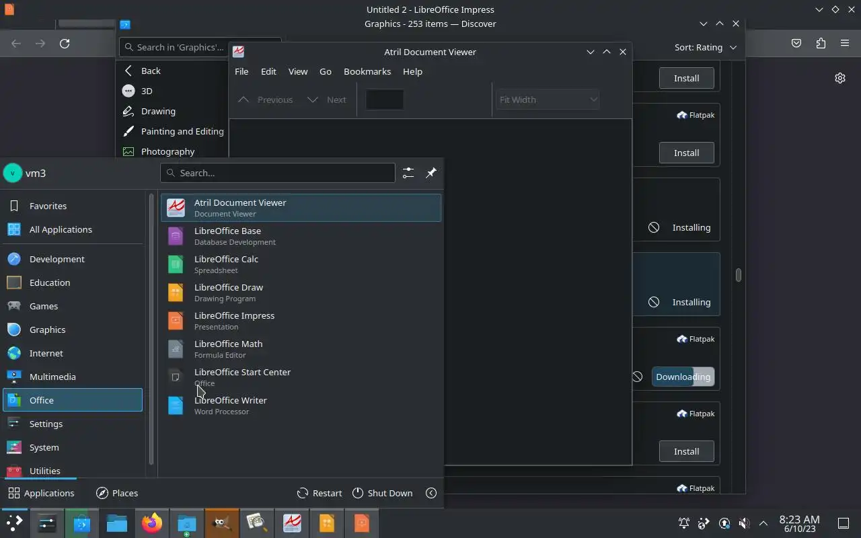Screen dimensions: 861x538
Task: Open the Discover store taskbar icon
Action: pyautogui.click(x=82, y=523)
